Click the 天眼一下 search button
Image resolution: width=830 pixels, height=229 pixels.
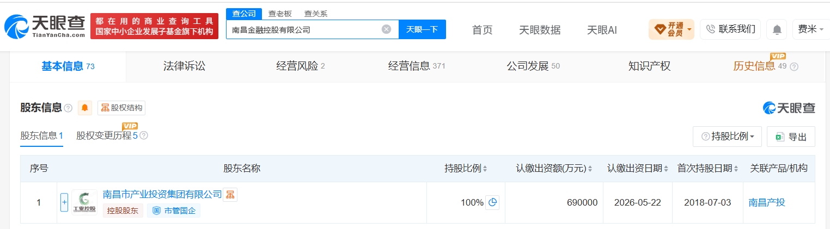pyautogui.click(x=422, y=29)
